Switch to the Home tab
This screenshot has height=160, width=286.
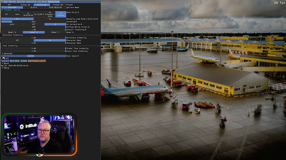5,2
